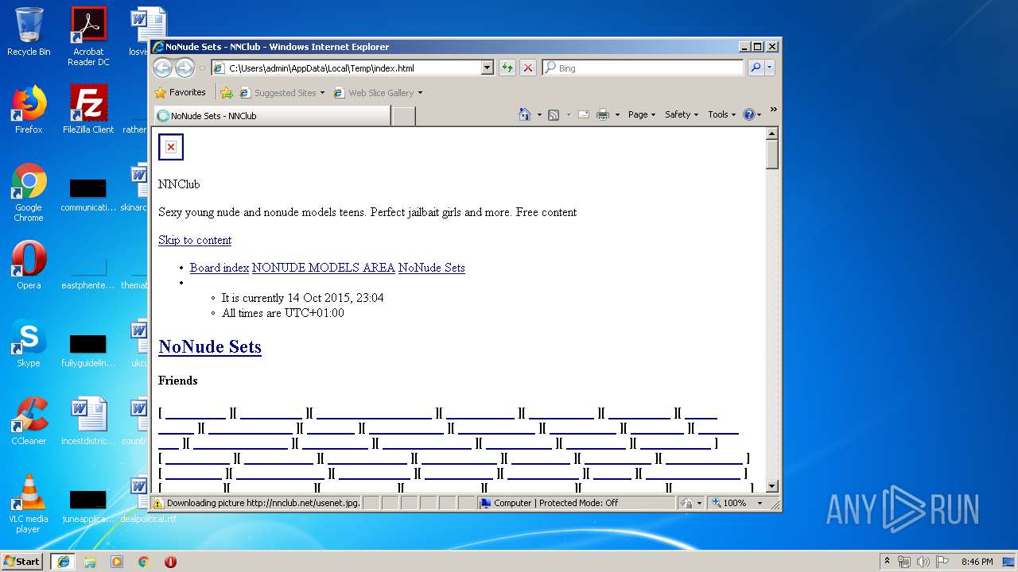Click the Print icon in the command bar
This screenshot has width=1018, height=572.
pos(603,114)
